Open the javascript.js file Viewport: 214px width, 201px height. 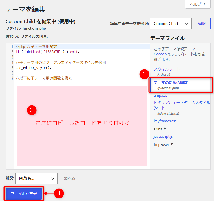163,137
